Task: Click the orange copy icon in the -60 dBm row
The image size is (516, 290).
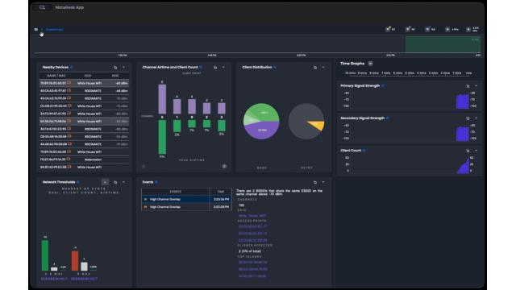Action: tap(69, 83)
